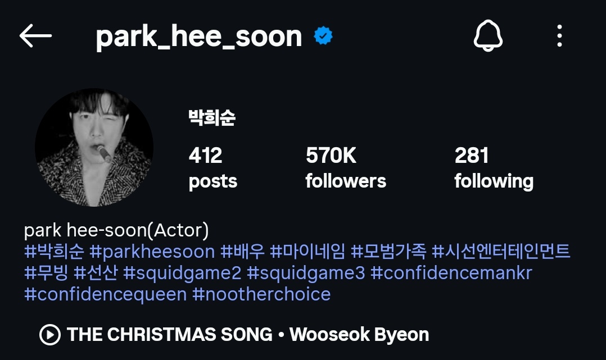Go back using the left arrow
606x360 pixels.
click(35, 35)
